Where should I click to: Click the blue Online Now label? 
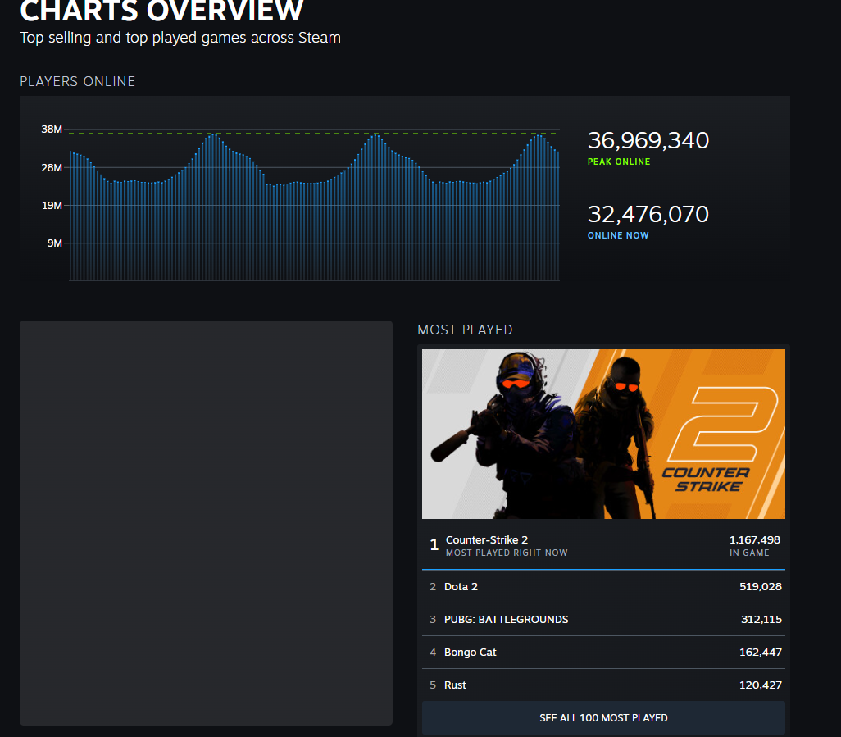click(x=617, y=235)
